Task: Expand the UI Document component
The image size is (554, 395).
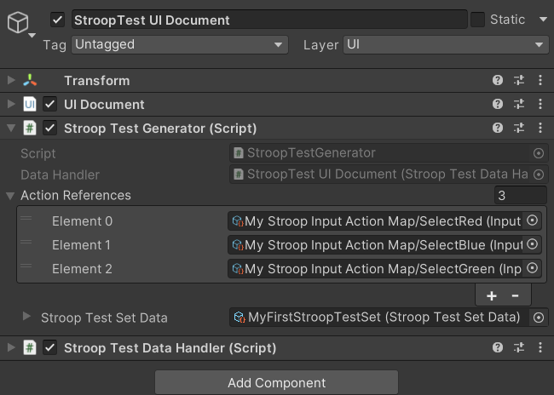Action: pyautogui.click(x=11, y=104)
